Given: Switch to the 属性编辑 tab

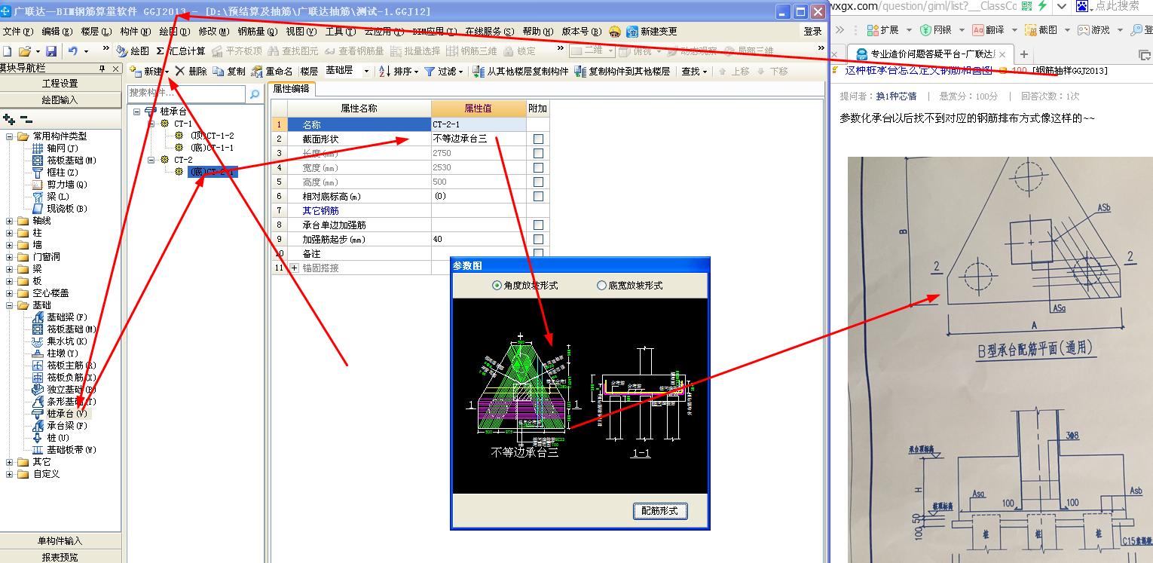Looking at the screenshot, I should [x=291, y=89].
